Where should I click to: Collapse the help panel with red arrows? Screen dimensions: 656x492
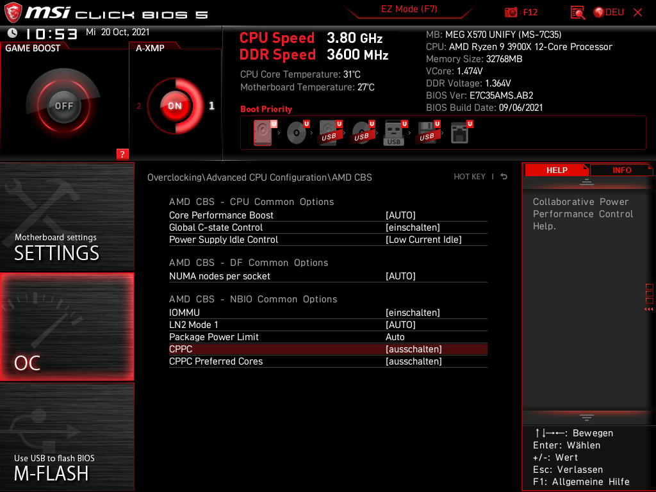pyautogui.click(x=649, y=309)
